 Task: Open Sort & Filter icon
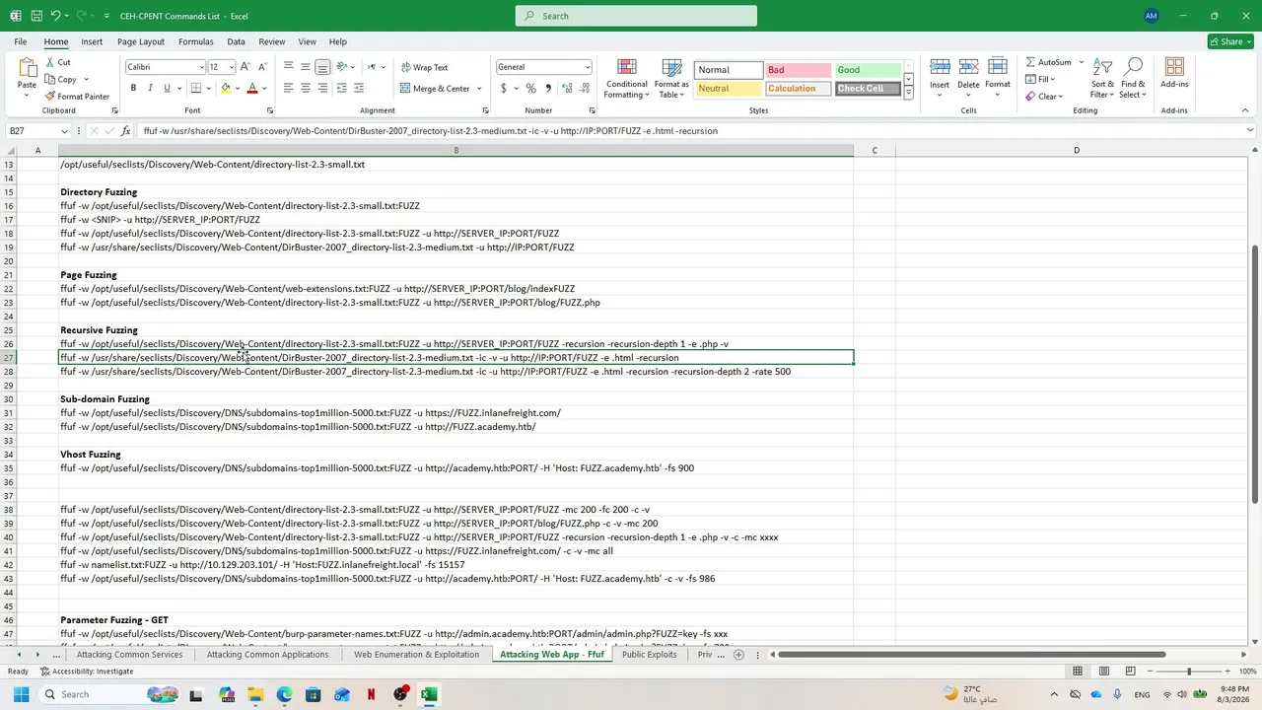(x=1102, y=67)
